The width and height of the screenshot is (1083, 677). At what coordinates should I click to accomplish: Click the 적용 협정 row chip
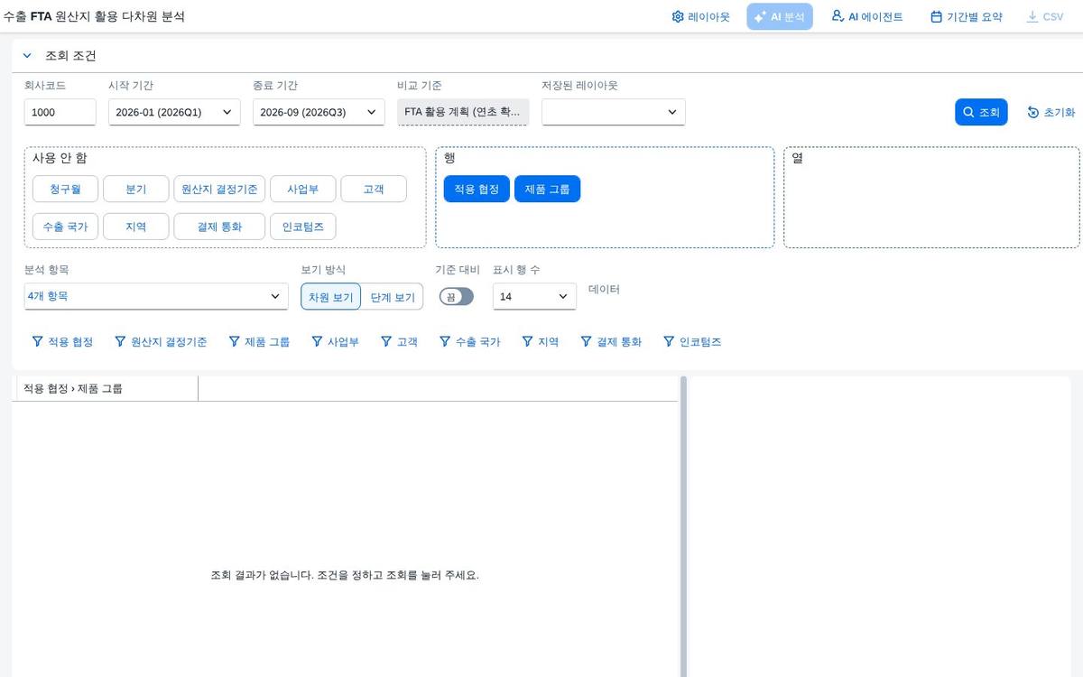477,189
